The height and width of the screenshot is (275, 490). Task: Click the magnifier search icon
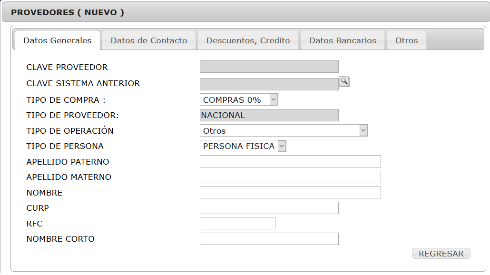[344, 82]
